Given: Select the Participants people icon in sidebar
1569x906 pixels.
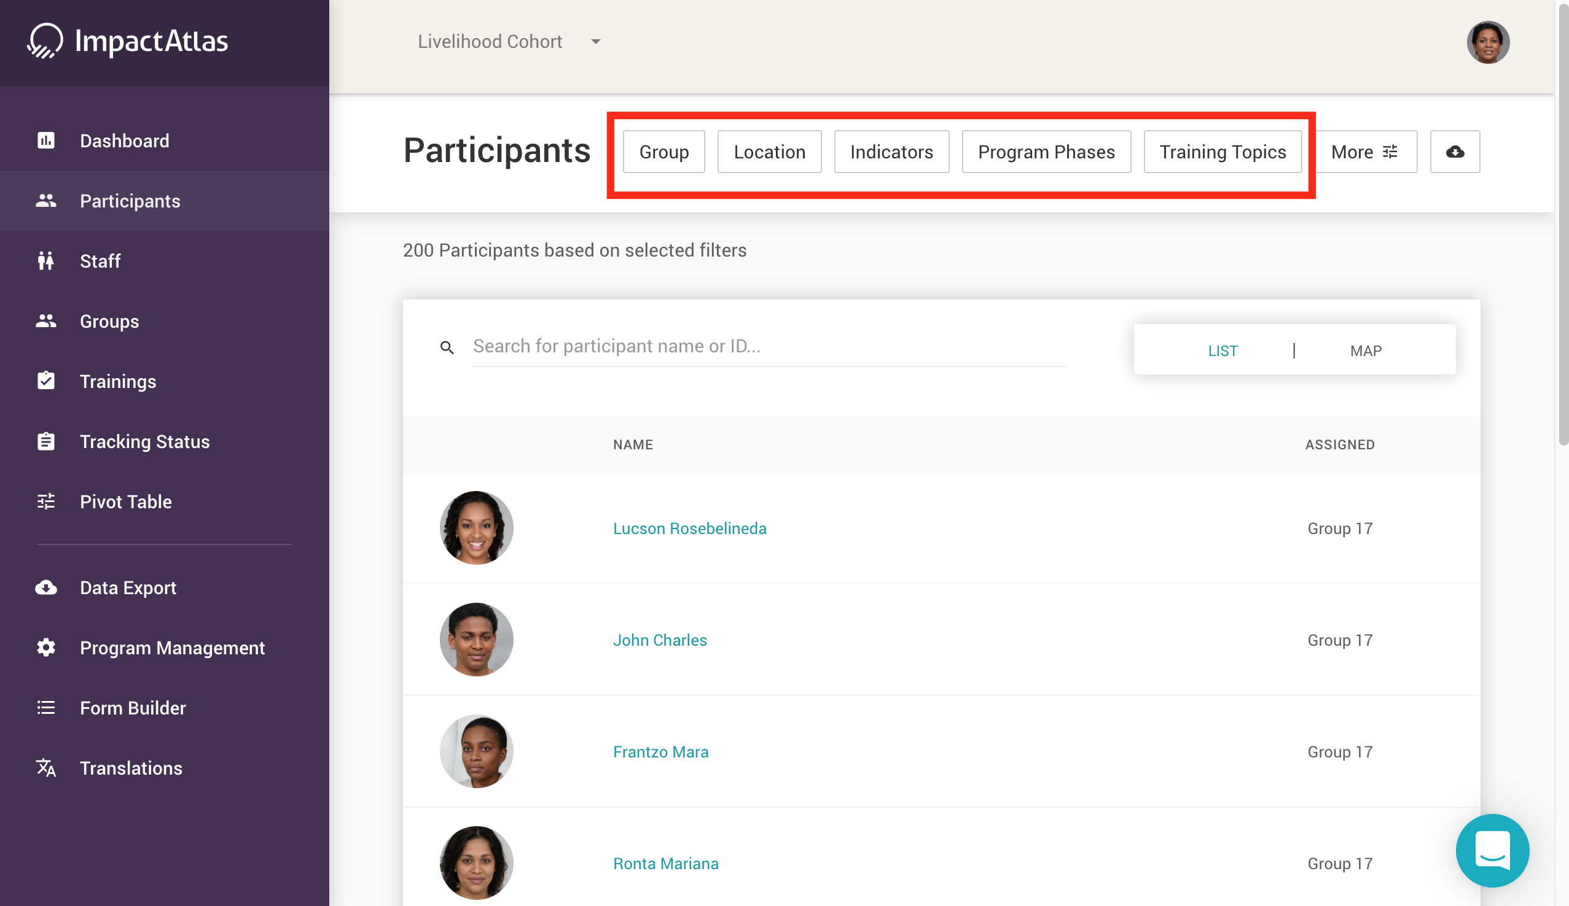Looking at the screenshot, I should (x=46, y=200).
